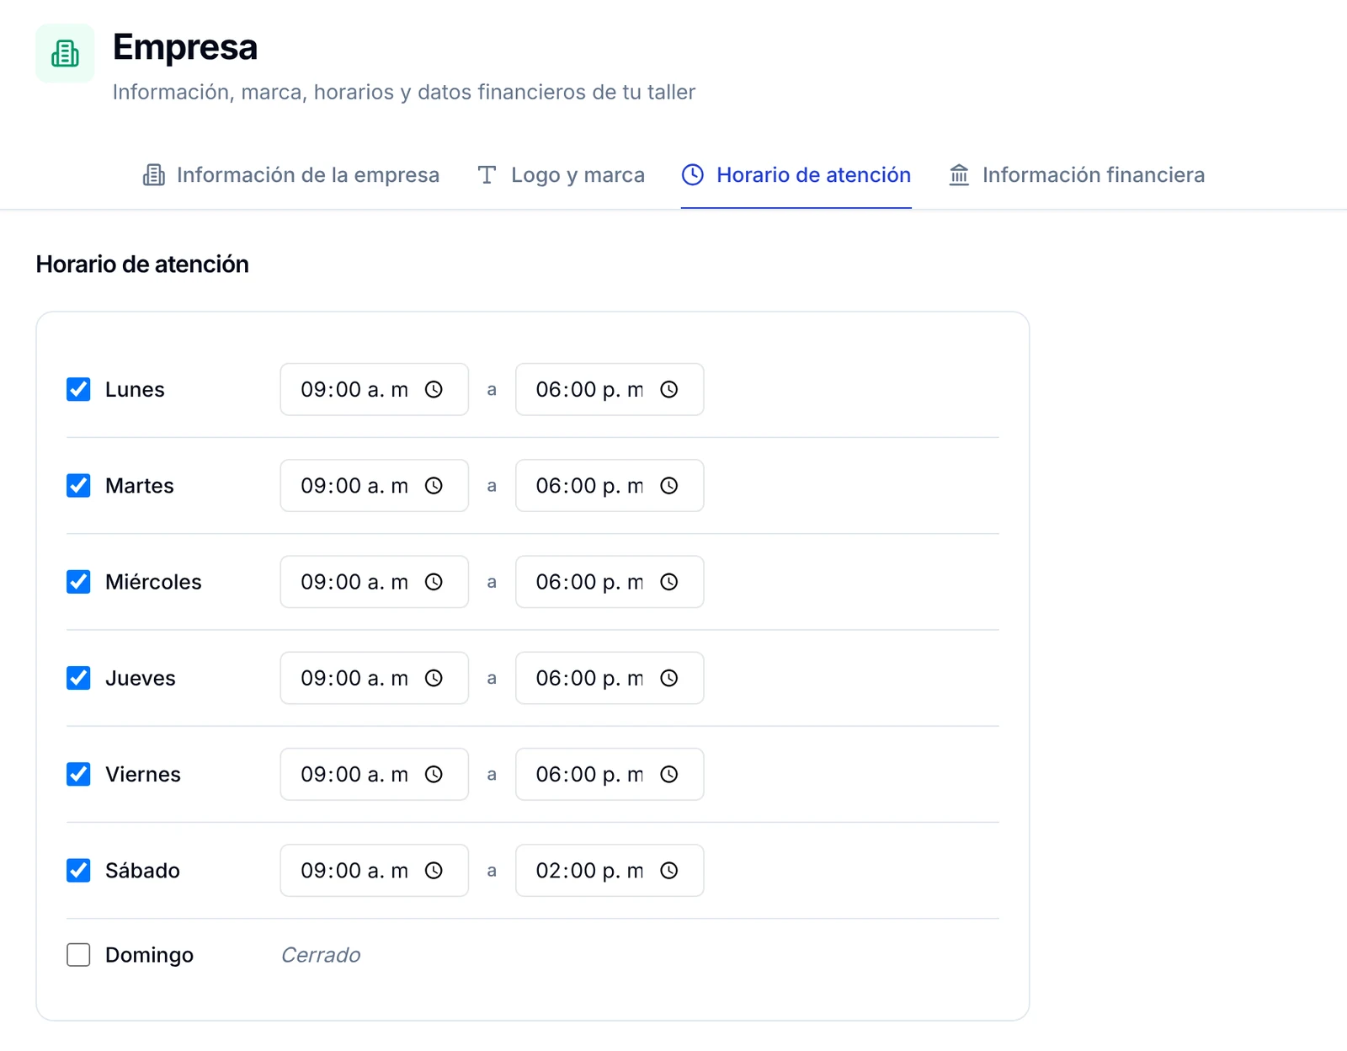The image size is (1347, 1051).
Task: Change the Sábado 02:00 p. m. closing field
Action: [610, 870]
